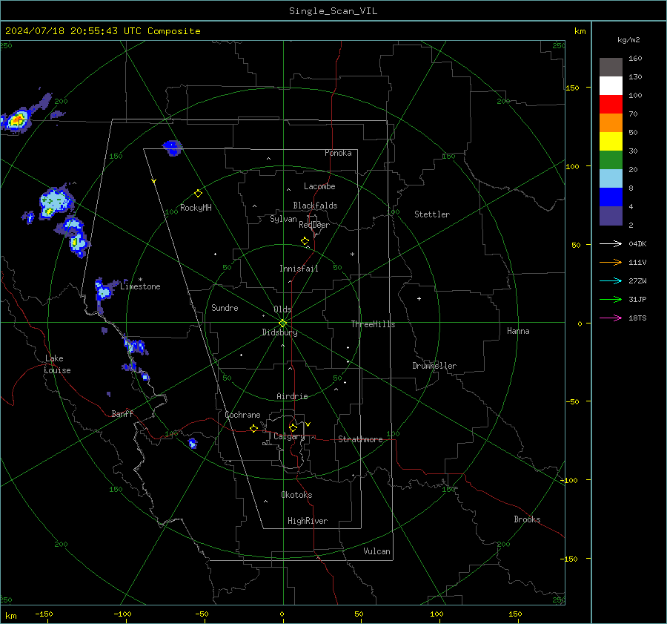
Task: Click the ThreeHills label
Action: 373,324
